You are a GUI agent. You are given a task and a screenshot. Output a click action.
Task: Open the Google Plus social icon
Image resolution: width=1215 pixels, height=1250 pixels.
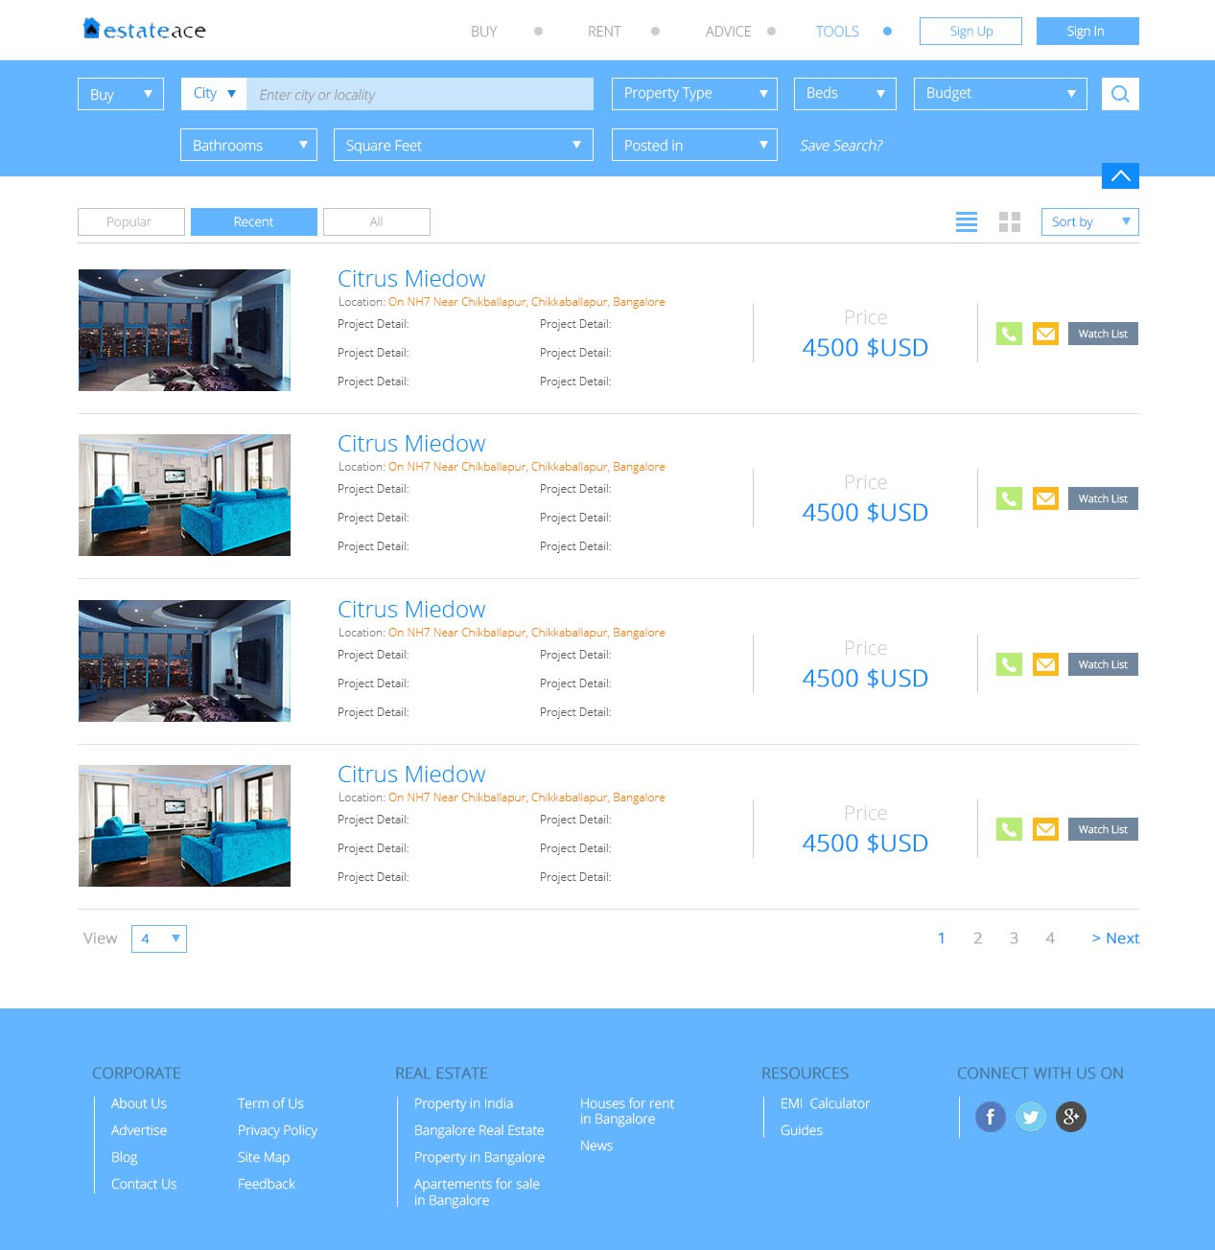(1071, 1117)
